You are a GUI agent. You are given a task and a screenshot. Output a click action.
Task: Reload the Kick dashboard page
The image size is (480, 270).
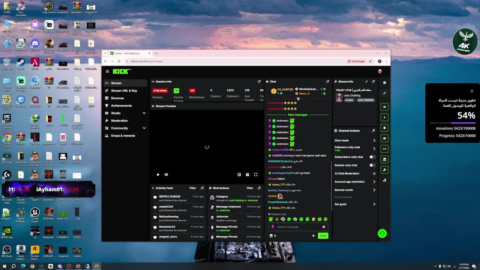coord(119,61)
